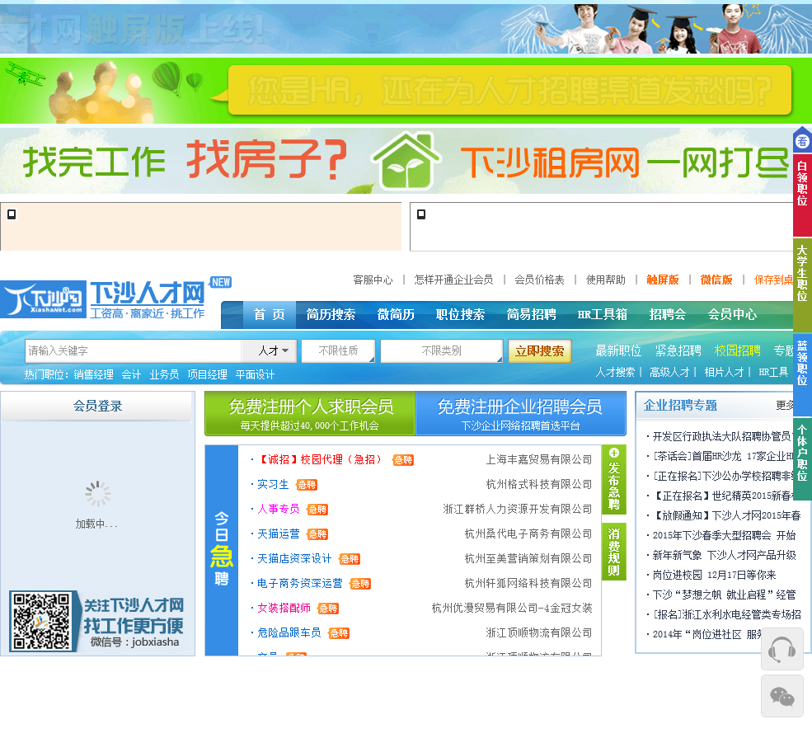
Task: Open the 个体户职位 teal side tab
Action: [x=802, y=458]
